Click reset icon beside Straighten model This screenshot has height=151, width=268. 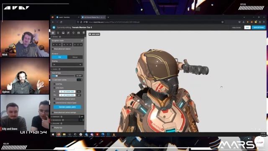pos(82,41)
